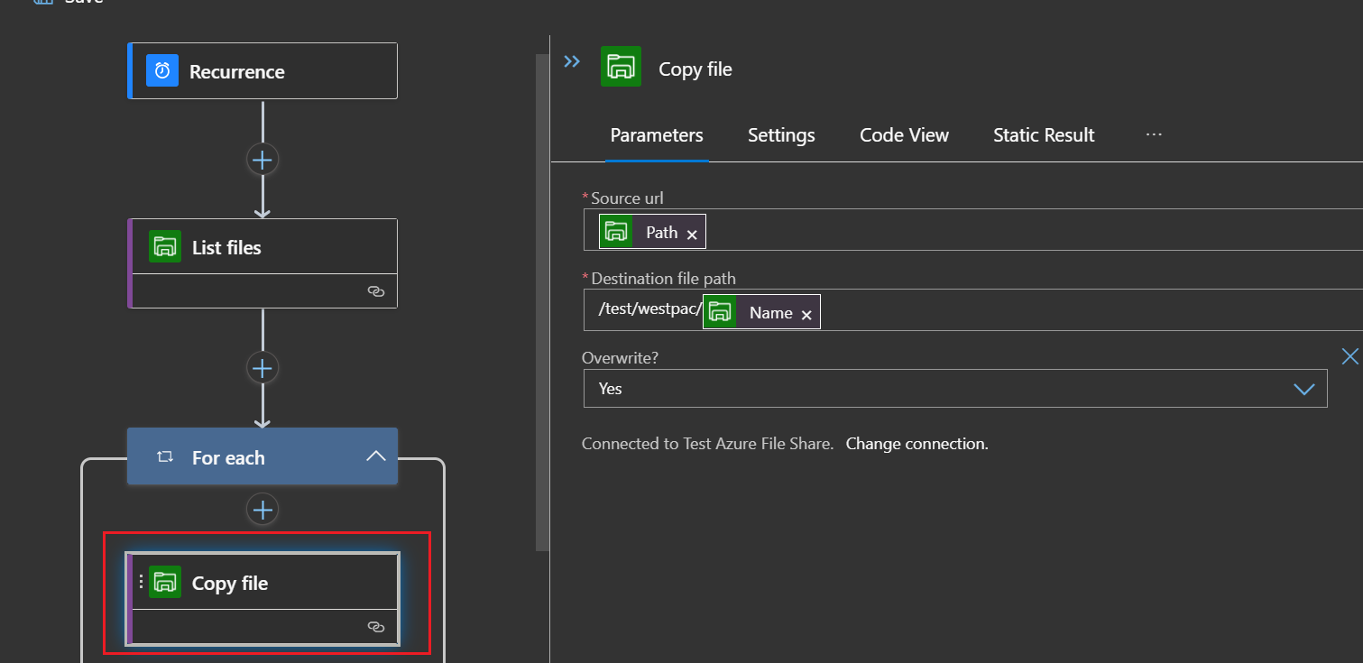1363x663 pixels.
Task: Click the loop icon on the For each card
Action: pyautogui.click(x=165, y=456)
